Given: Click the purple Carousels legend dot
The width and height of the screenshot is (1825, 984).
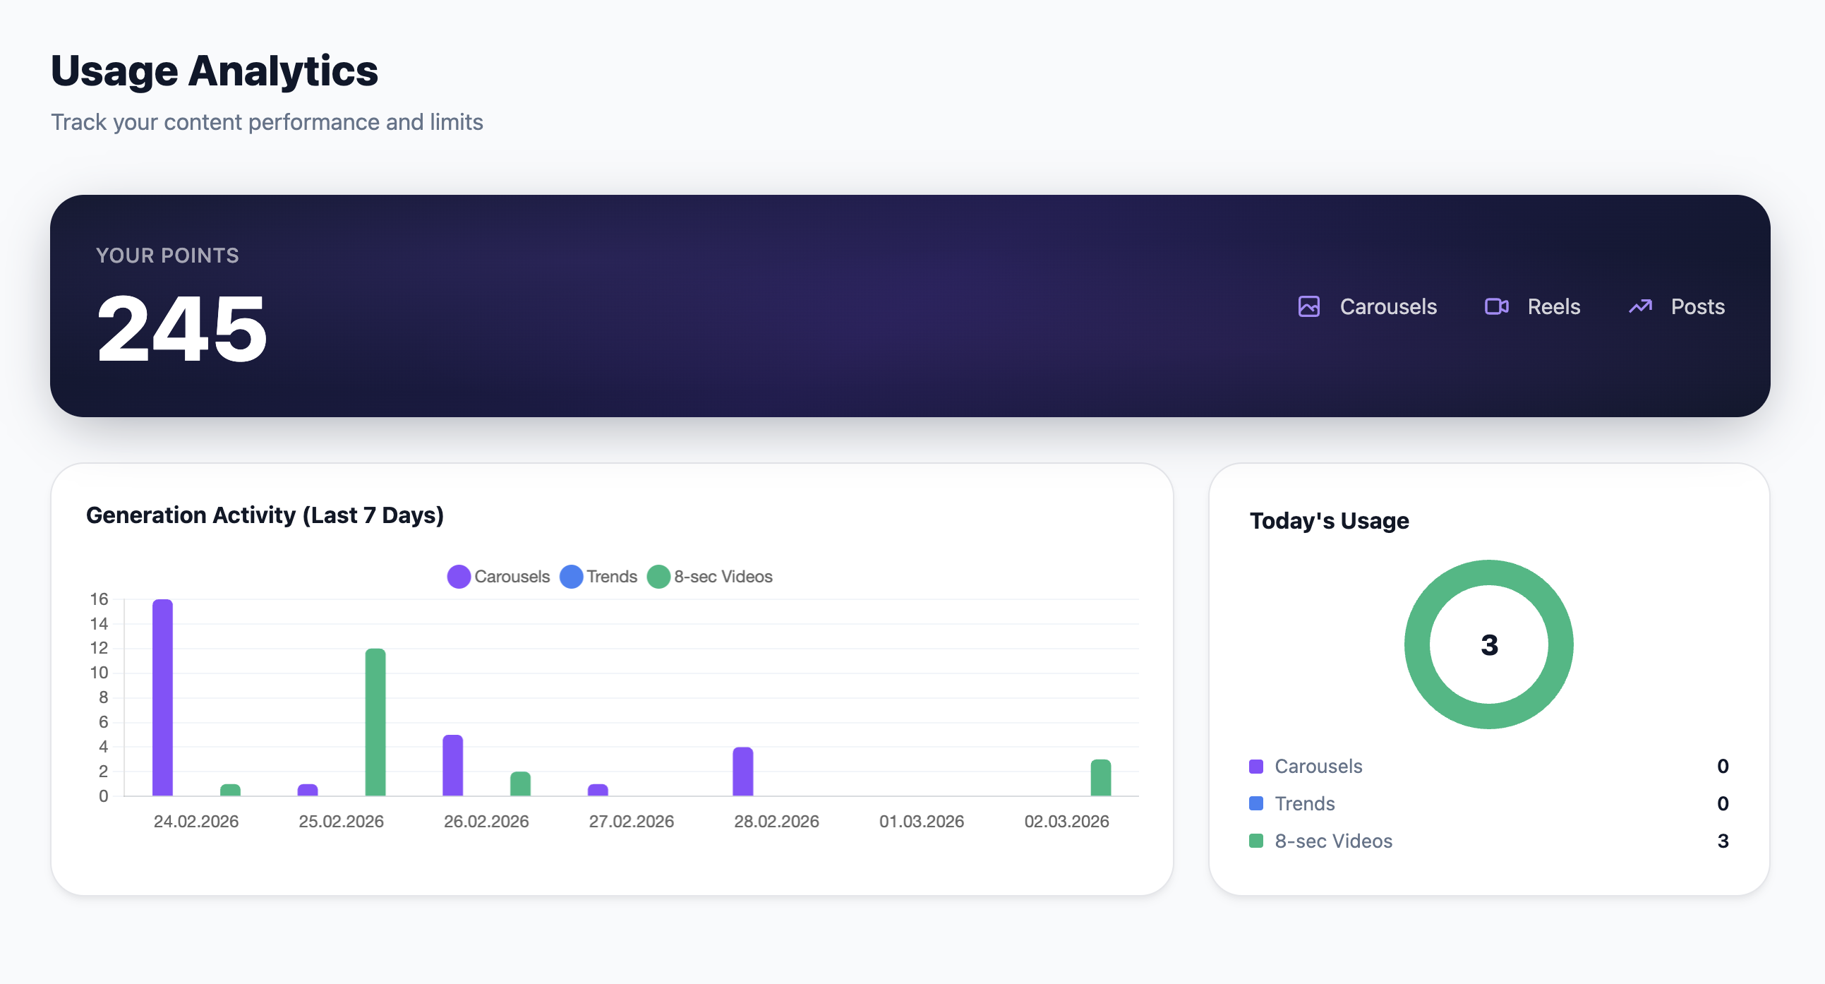Looking at the screenshot, I should 458,577.
